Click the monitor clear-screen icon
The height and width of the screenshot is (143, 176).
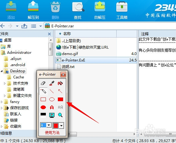(x=52, y=115)
